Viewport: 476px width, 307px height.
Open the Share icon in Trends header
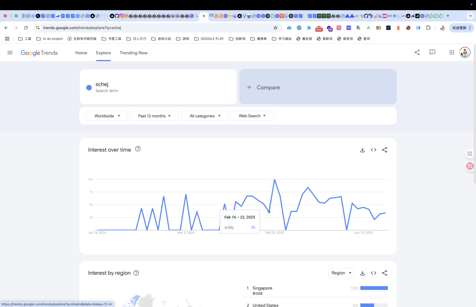pos(417,52)
